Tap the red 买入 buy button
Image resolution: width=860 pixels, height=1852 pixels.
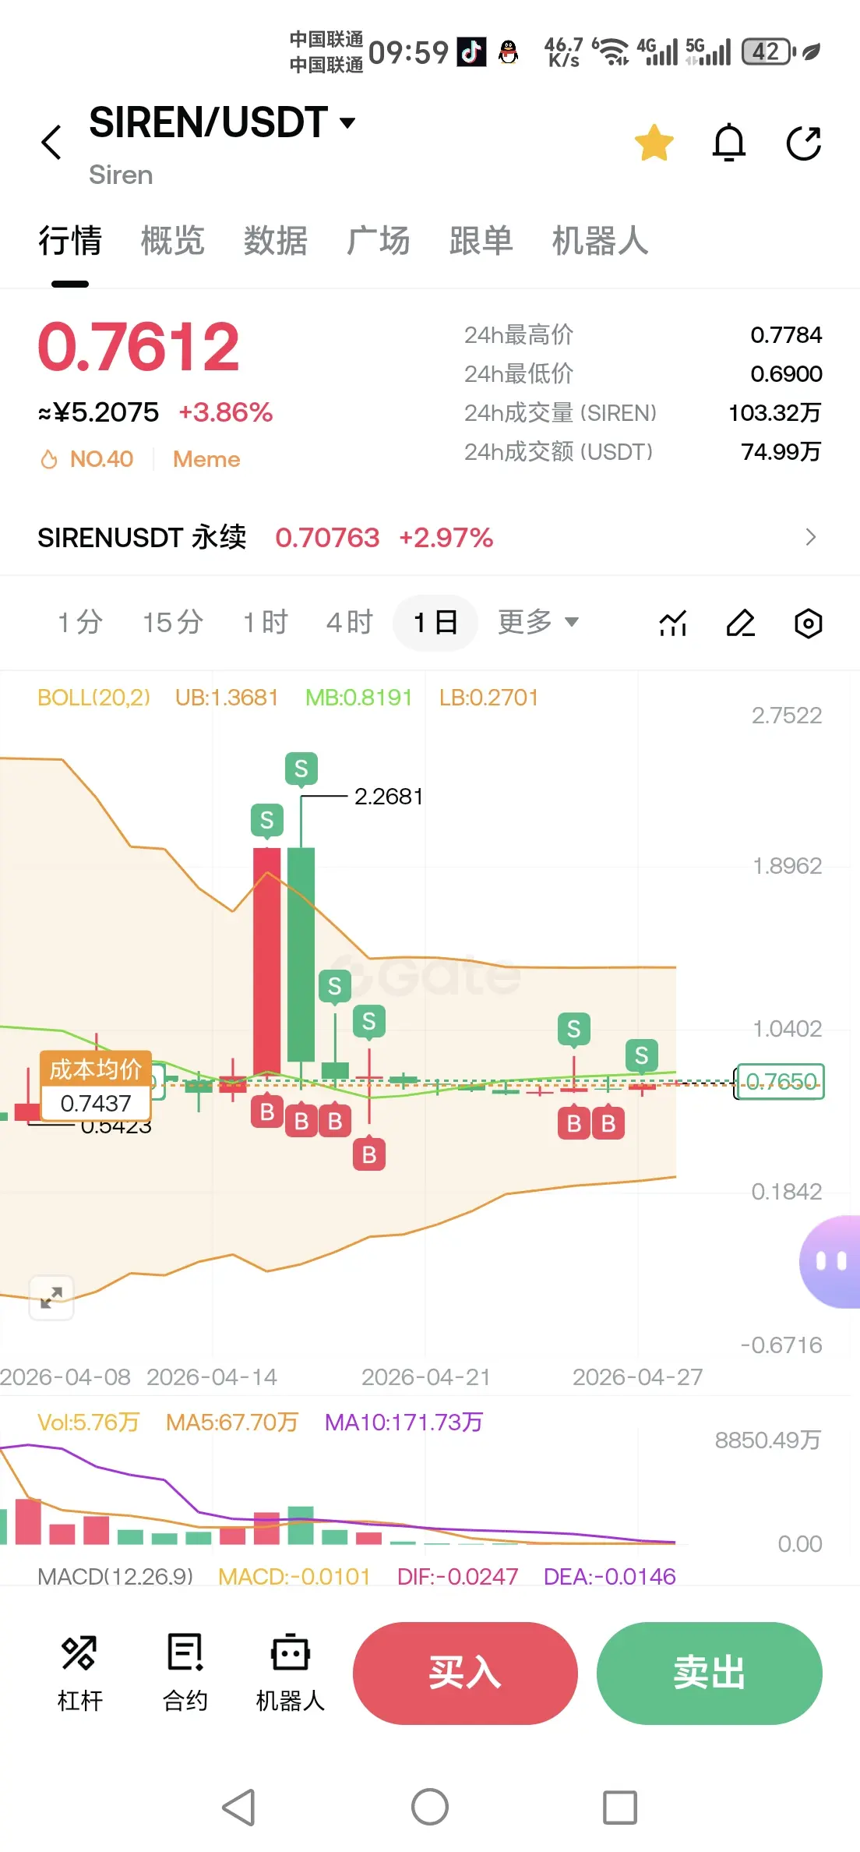[x=465, y=1674]
